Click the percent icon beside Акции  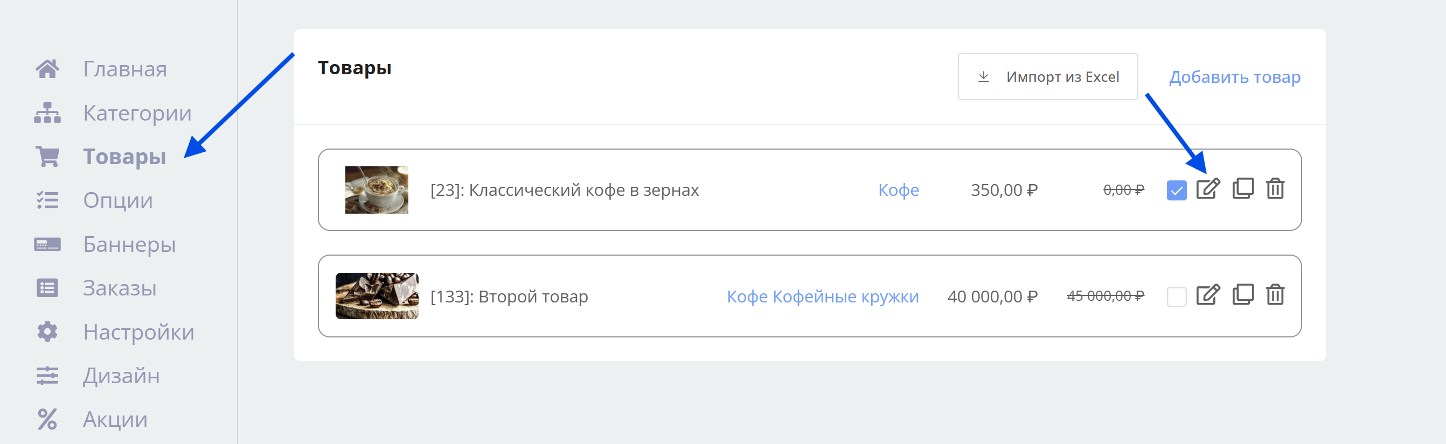48,419
